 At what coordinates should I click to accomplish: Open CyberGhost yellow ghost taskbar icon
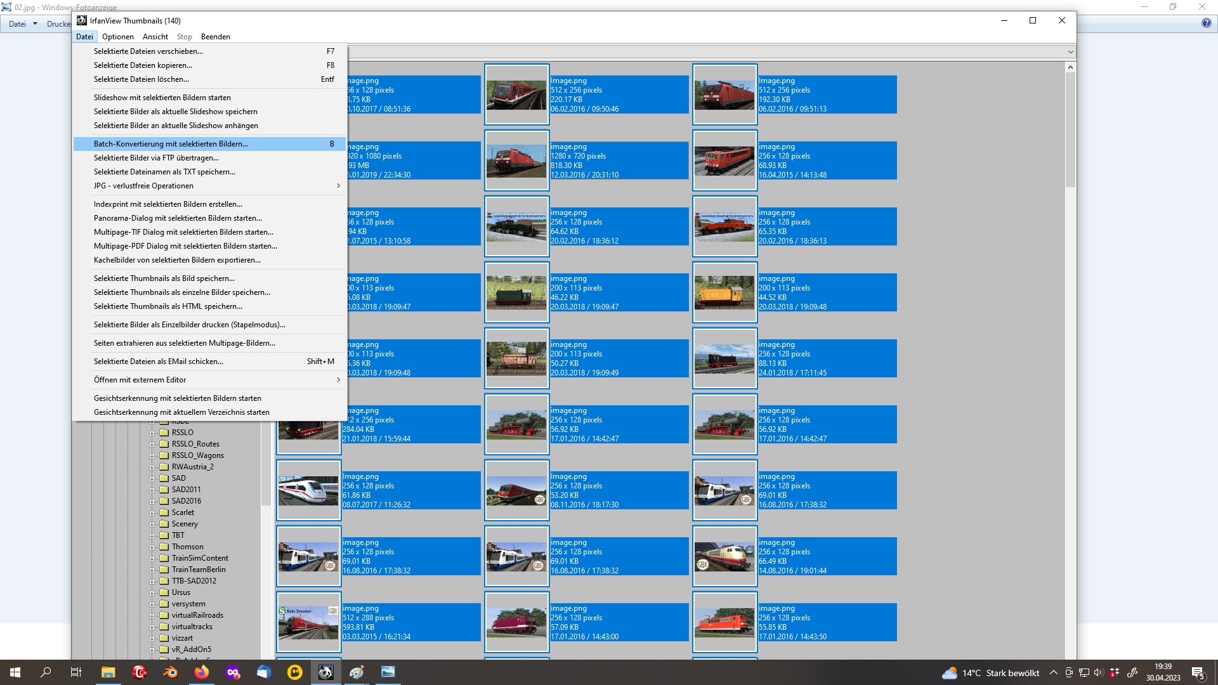(x=295, y=672)
